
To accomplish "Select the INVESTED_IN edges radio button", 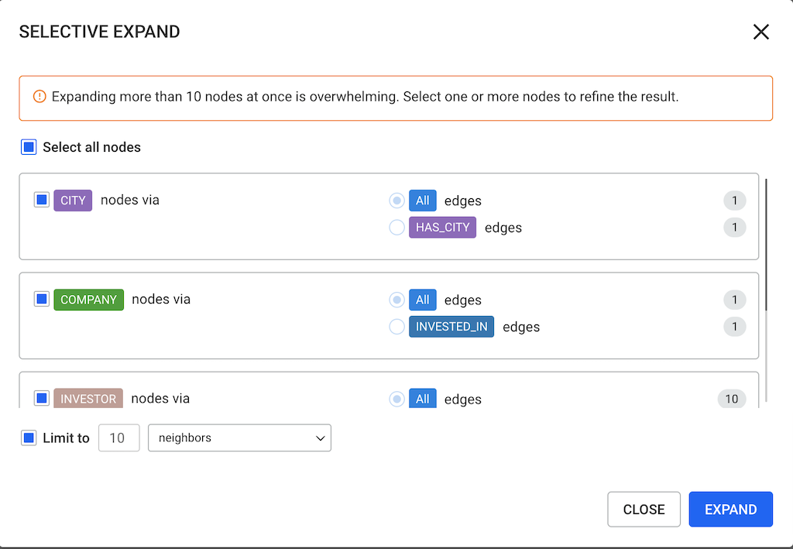I will 396,327.
